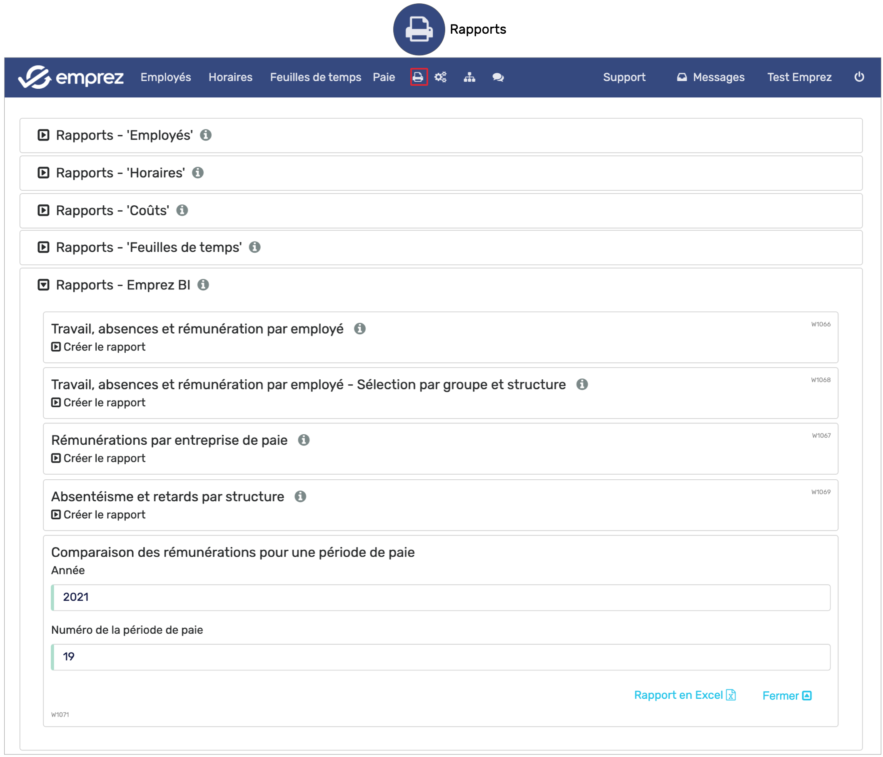Expand Rapports 'Horaires' section
The height and width of the screenshot is (757, 883).
click(x=43, y=173)
